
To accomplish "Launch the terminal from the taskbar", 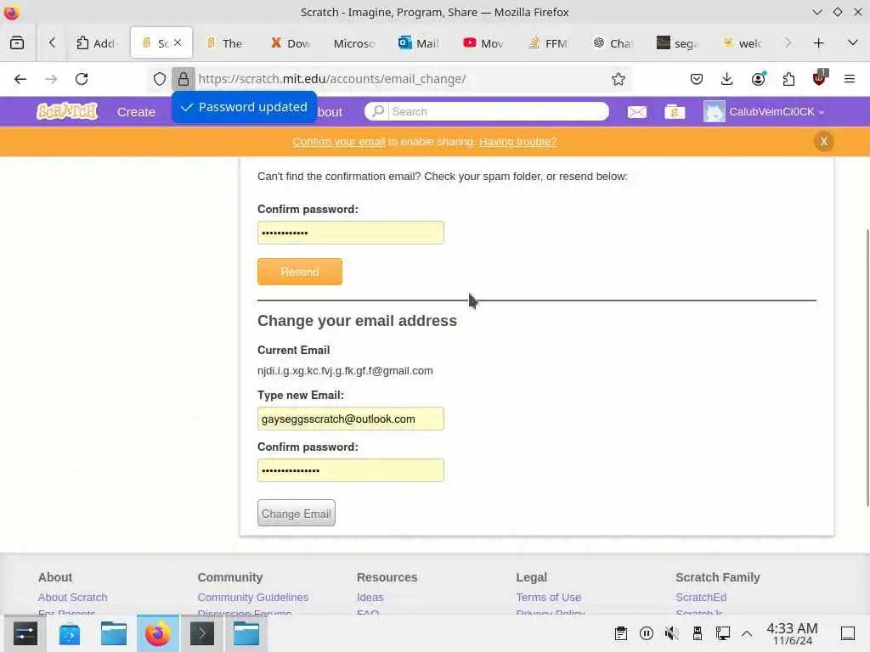I will 202,633.
